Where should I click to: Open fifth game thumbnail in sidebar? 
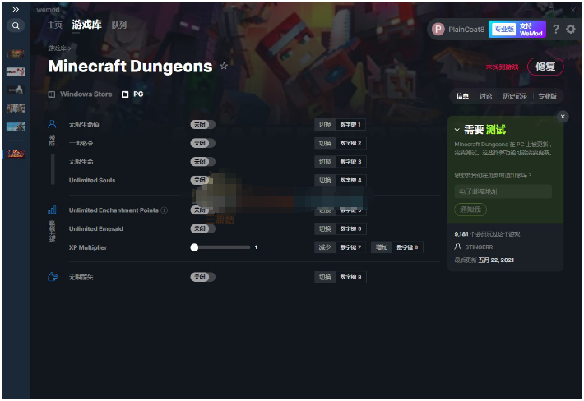[x=16, y=127]
